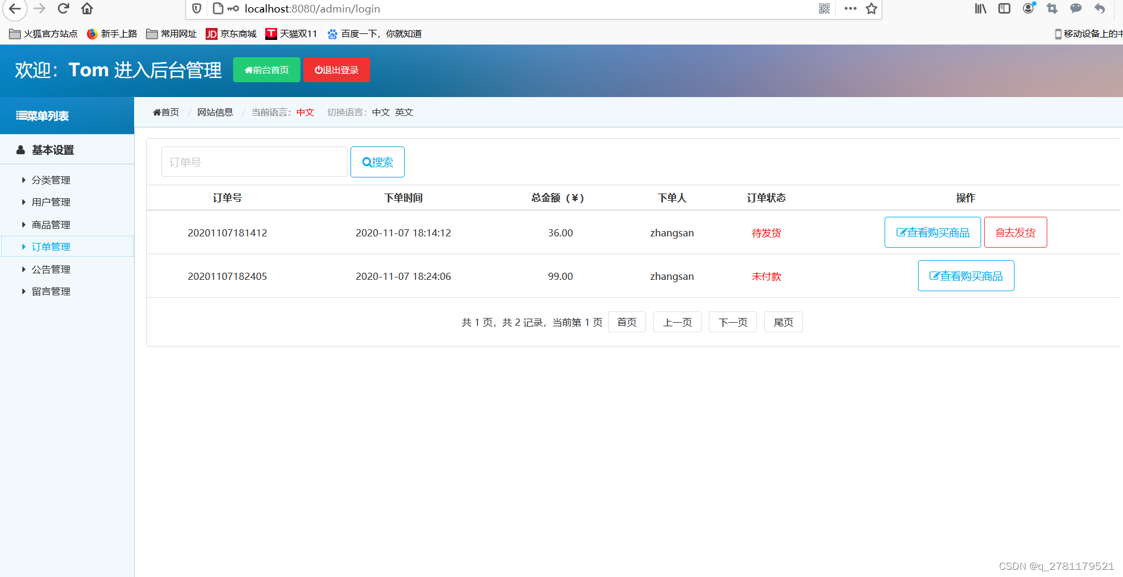Image resolution: width=1123 pixels, height=577 pixels.
Task: Click the 下一页 pagination button
Action: pyautogui.click(x=733, y=322)
